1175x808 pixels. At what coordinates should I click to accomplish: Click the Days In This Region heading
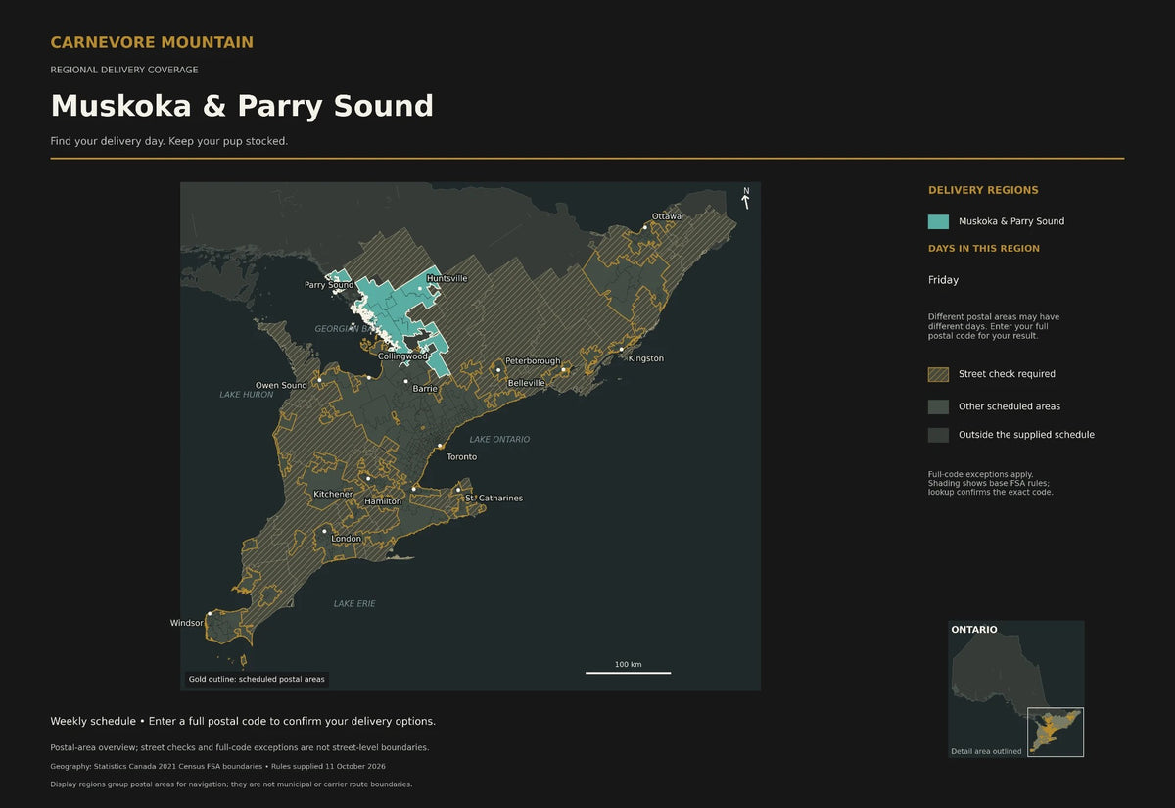click(x=984, y=249)
